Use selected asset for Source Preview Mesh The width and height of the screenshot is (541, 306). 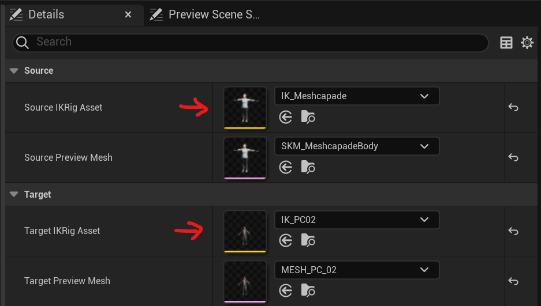pyautogui.click(x=286, y=167)
